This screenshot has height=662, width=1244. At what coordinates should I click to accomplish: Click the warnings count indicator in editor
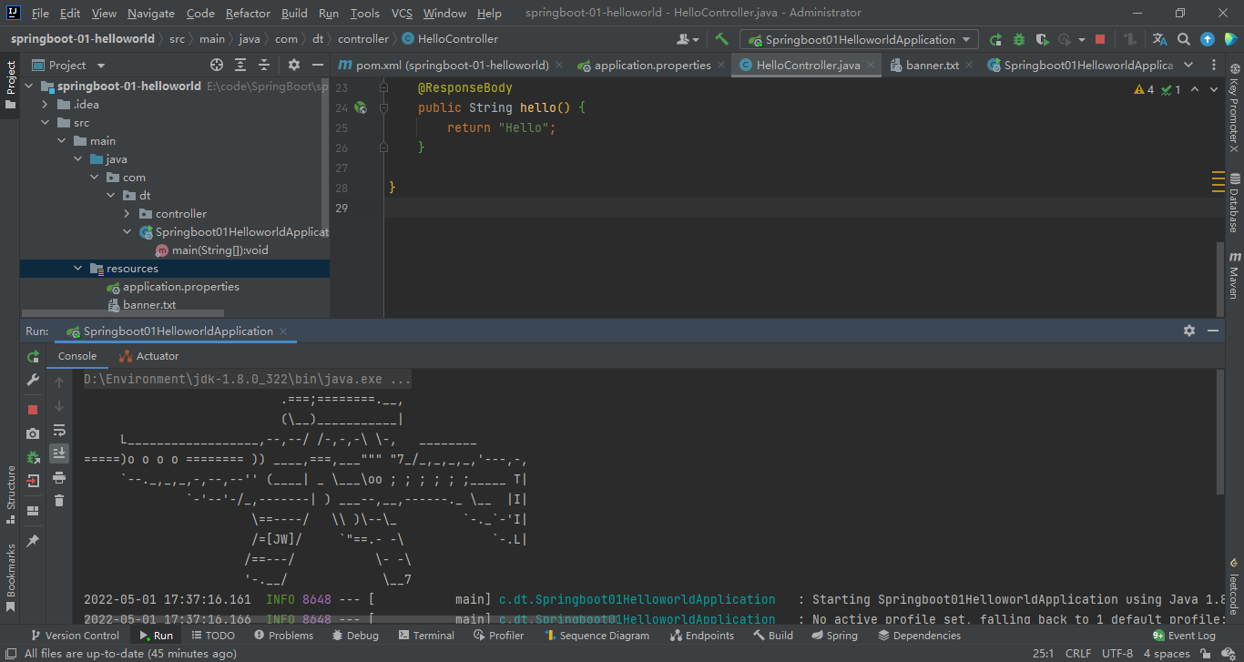click(1144, 89)
